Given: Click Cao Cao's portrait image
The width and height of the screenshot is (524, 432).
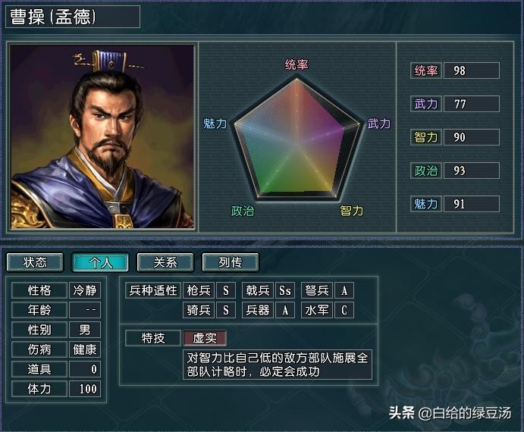Looking at the screenshot, I should tap(102, 137).
